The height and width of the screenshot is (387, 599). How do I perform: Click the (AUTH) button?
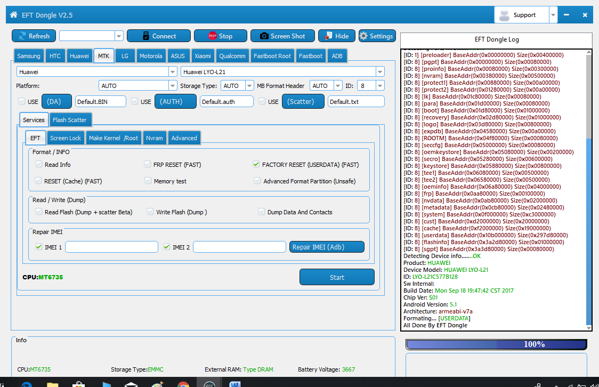click(175, 101)
